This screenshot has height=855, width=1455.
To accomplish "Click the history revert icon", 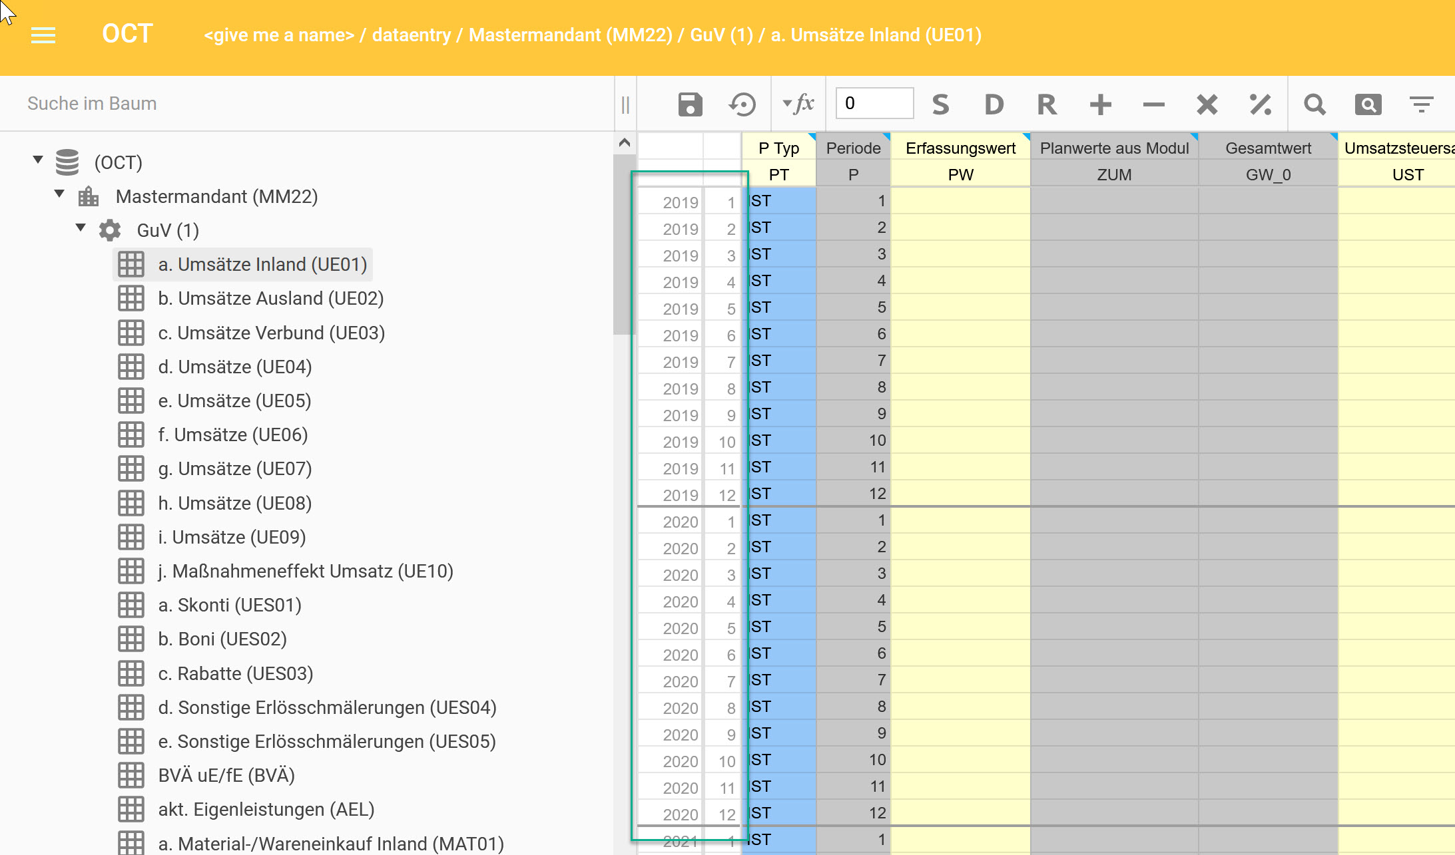I will (x=742, y=104).
